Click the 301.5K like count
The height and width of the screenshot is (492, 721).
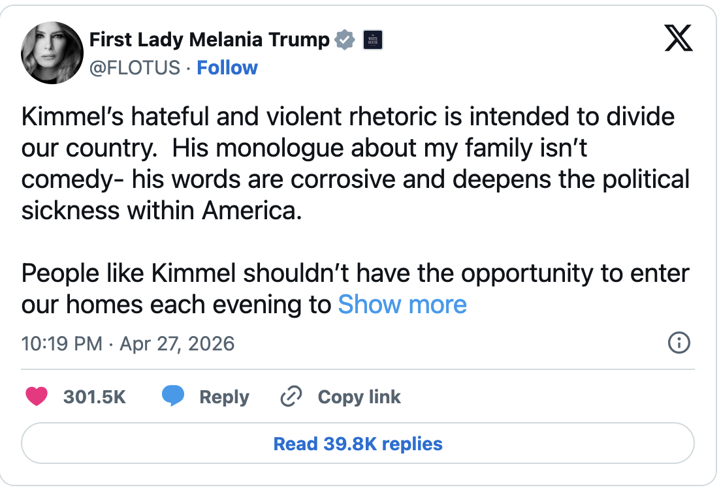(95, 397)
